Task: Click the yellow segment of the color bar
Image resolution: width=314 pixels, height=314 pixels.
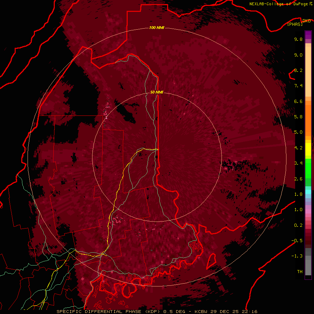Action: click(x=308, y=149)
